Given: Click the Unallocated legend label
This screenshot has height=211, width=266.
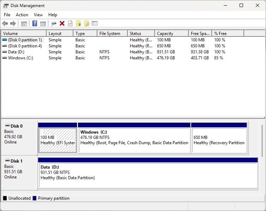Looking at the screenshot, I should (19, 198).
